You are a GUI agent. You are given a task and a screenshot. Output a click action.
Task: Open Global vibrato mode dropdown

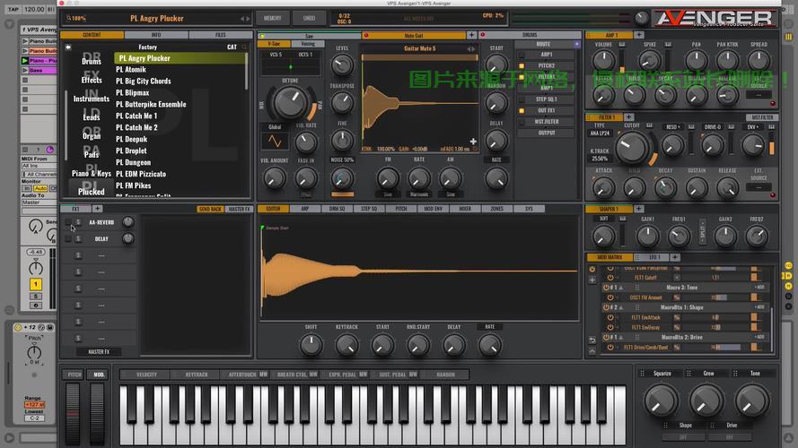[x=275, y=126]
